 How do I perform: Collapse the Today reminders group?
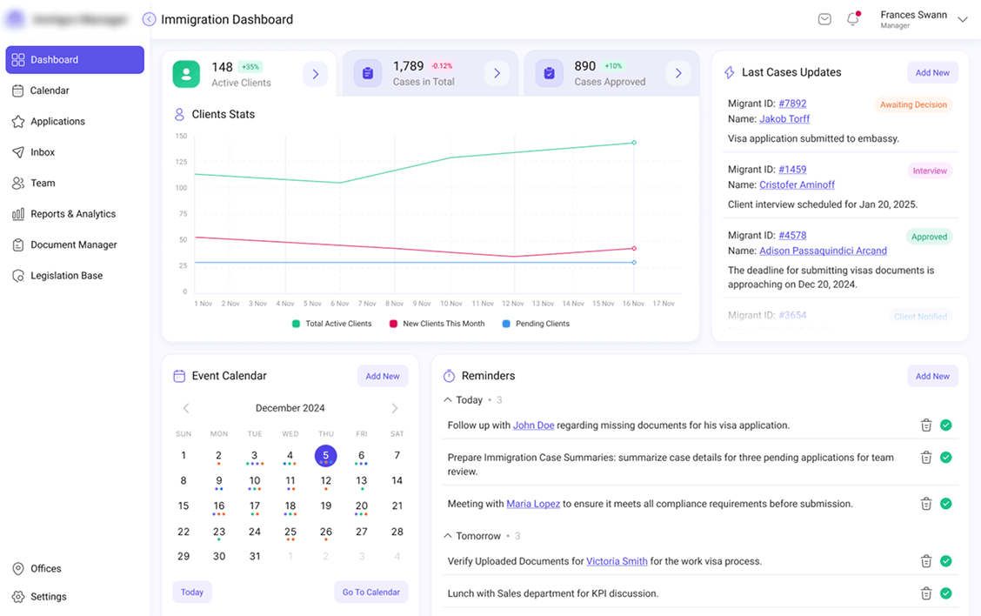448,400
